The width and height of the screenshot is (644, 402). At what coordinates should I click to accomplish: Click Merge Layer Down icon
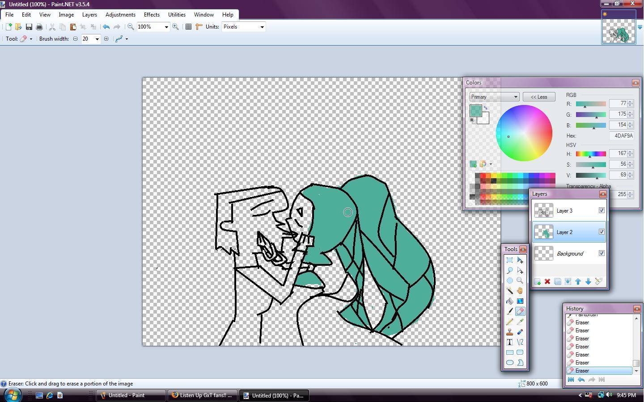[x=568, y=281]
